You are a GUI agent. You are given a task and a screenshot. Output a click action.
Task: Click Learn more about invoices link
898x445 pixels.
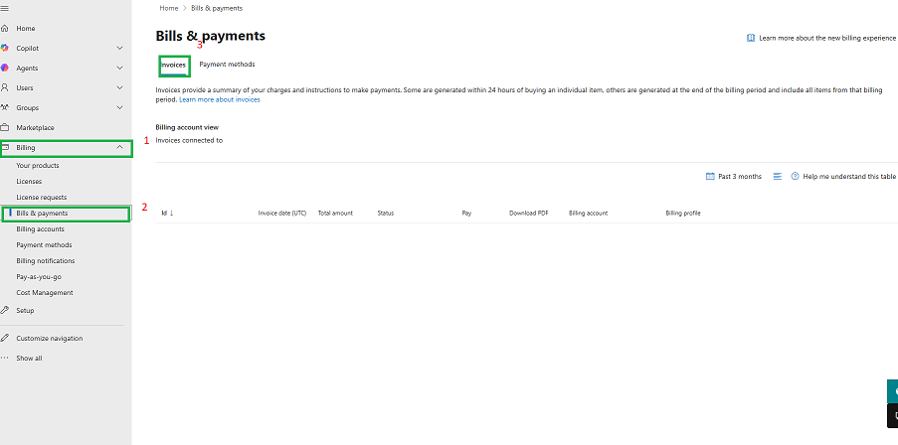pyautogui.click(x=220, y=99)
